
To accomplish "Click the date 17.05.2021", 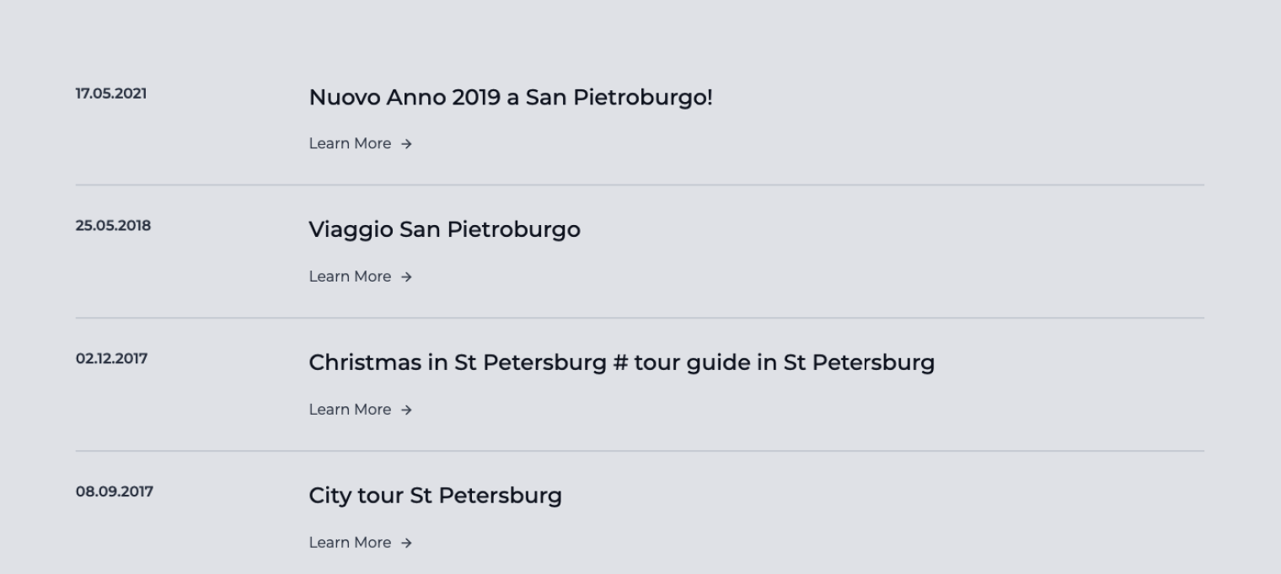I will coord(110,94).
